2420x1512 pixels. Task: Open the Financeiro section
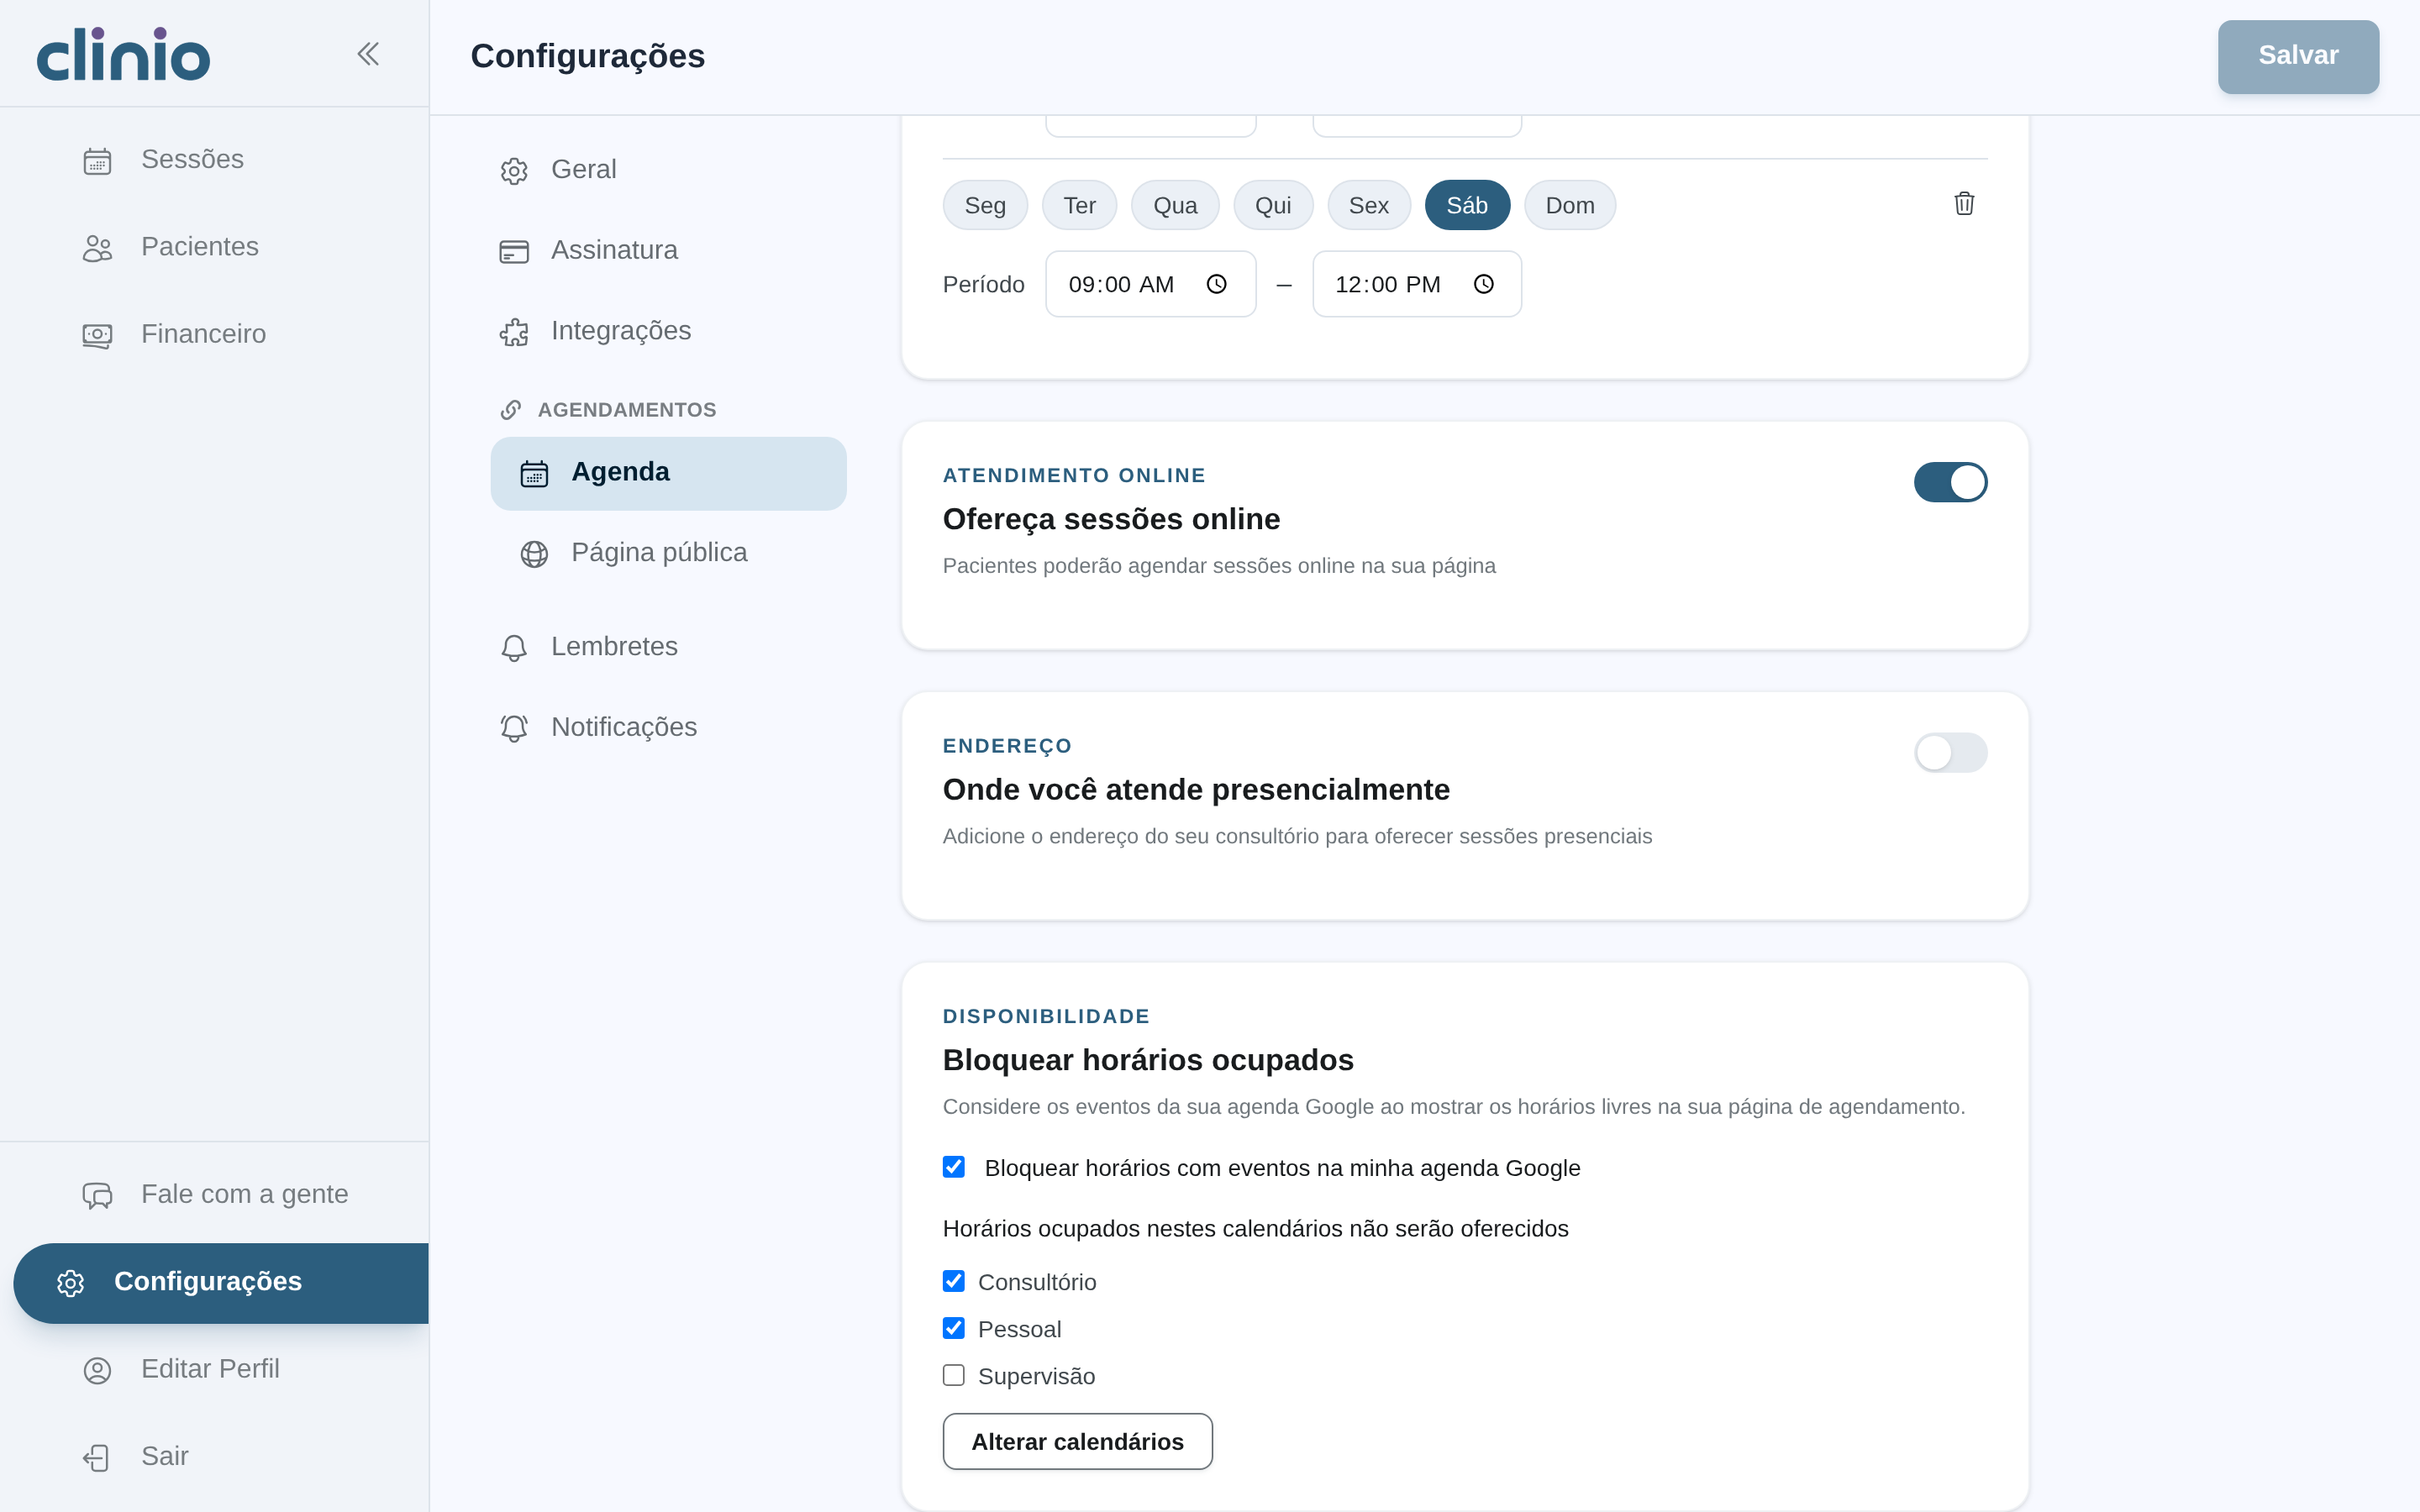click(214, 334)
